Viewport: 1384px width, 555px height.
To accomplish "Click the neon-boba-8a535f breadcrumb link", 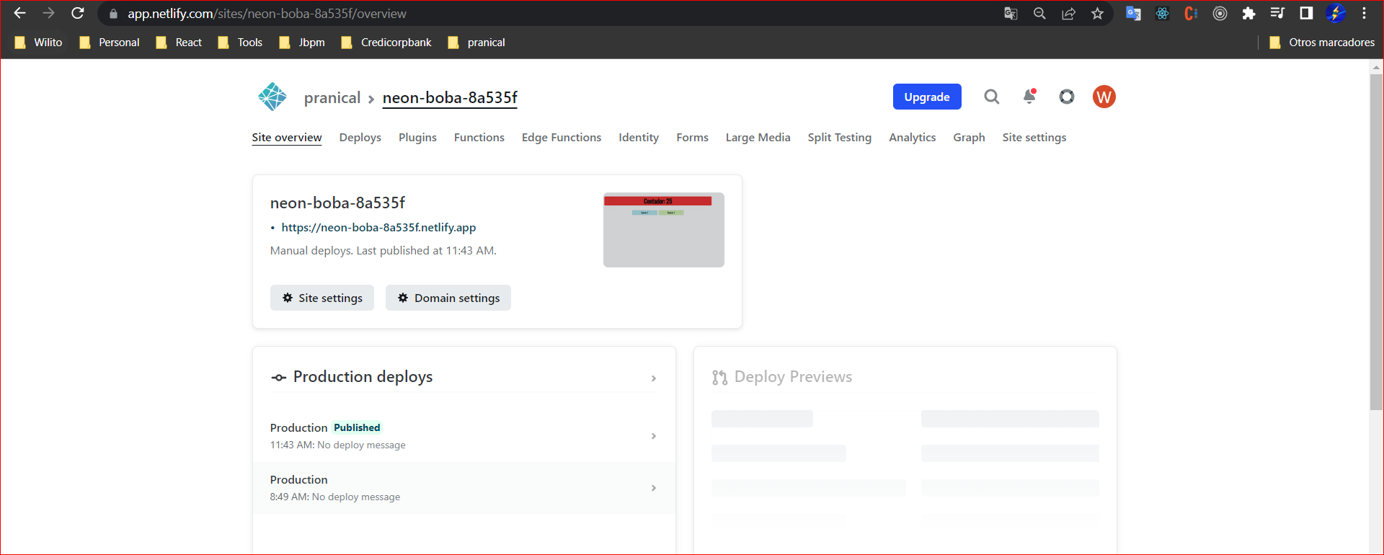I will coord(450,98).
